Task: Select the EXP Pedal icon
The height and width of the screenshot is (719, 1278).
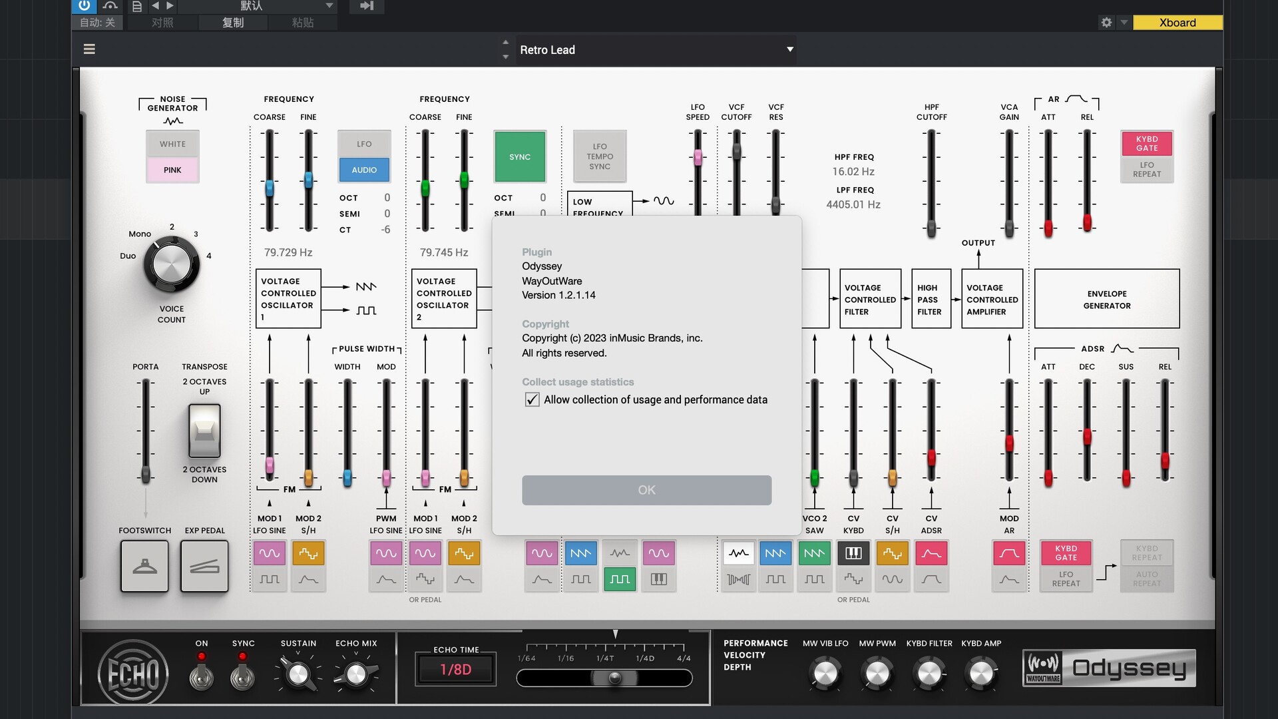Action: coord(204,566)
